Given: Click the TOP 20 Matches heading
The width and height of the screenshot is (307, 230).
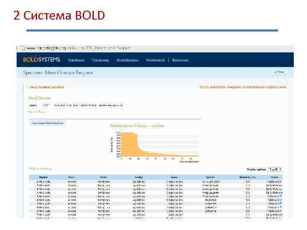Looking at the screenshot, I should pyautogui.click(x=41, y=169).
